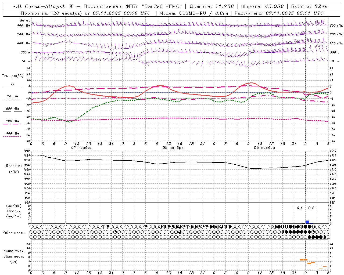The image size is (344, 275).
Task: Click the (км) convective cloud unit label
Action: [14, 262]
